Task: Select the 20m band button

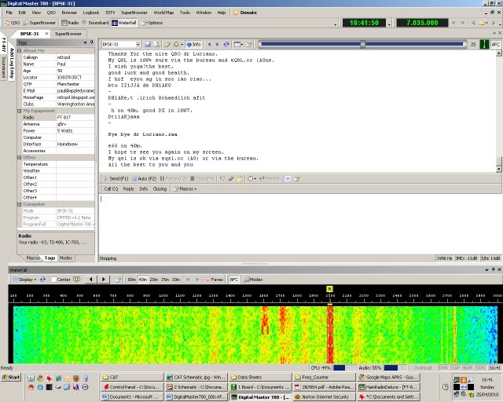Action: pos(154,280)
